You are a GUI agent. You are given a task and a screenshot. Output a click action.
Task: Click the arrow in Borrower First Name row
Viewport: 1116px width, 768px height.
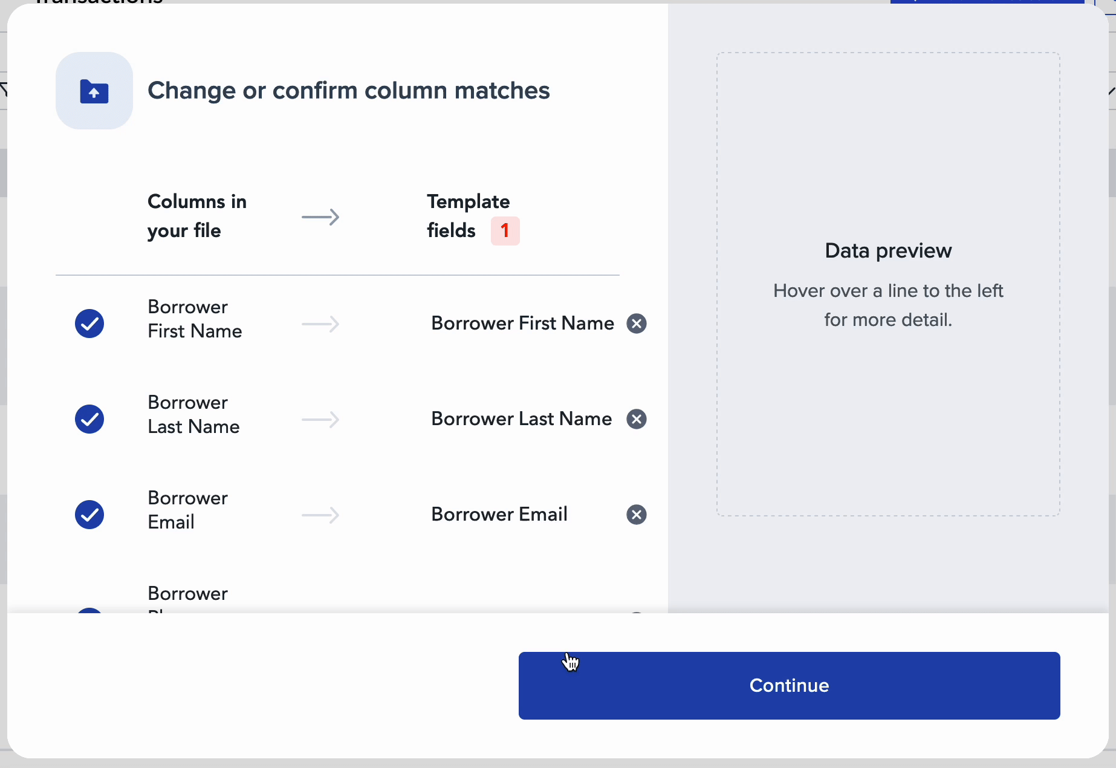320,324
